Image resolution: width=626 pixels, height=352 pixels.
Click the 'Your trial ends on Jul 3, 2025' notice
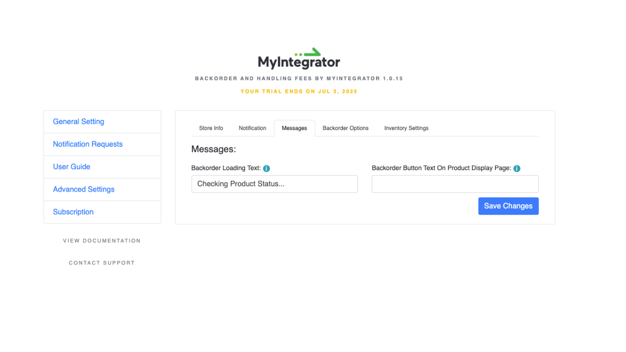(299, 91)
